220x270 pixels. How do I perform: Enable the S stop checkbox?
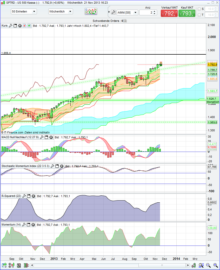pyautogui.click(x=199, y=9)
